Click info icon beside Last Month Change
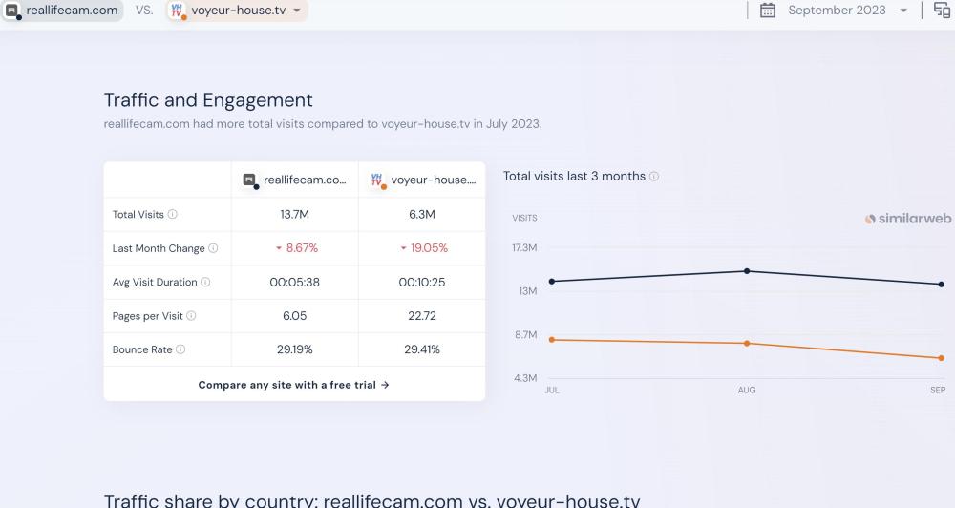The height and width of the screenshot is (508, 955). 213,248
